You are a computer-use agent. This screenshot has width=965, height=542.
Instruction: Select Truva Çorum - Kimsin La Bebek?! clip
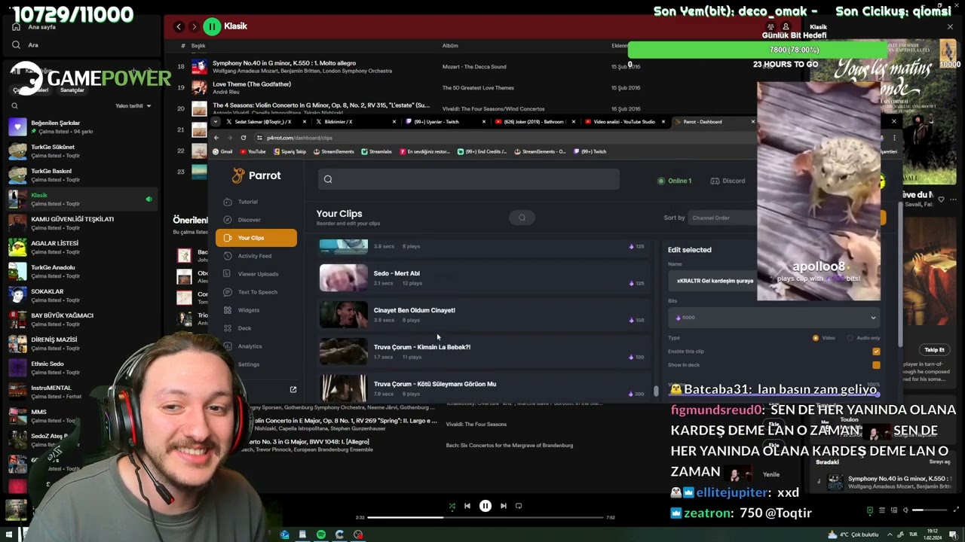tap(482, 352)
